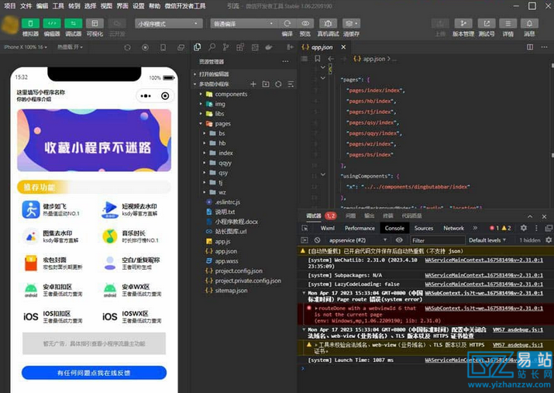The image size is (554, 393).
Task: Click the blue feedback button in simulator
Action: [x=94, y=373]
